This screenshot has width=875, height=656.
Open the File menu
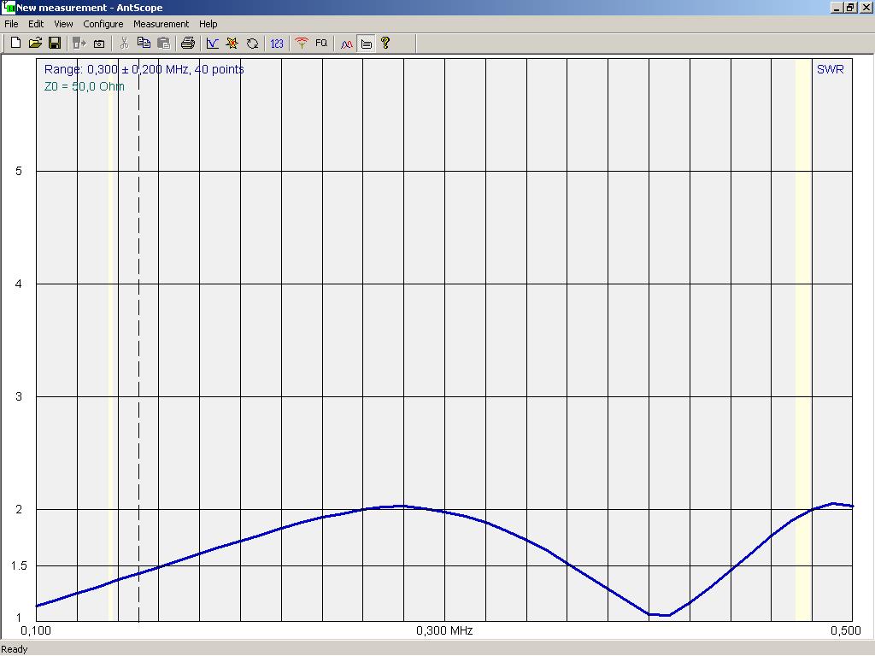[11, 24]
